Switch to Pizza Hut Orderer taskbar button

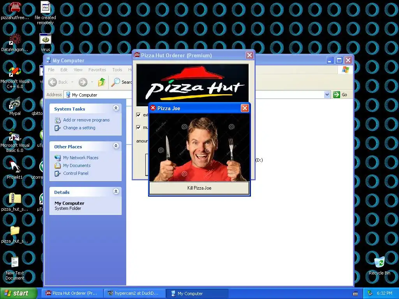[x=73, y=294]
